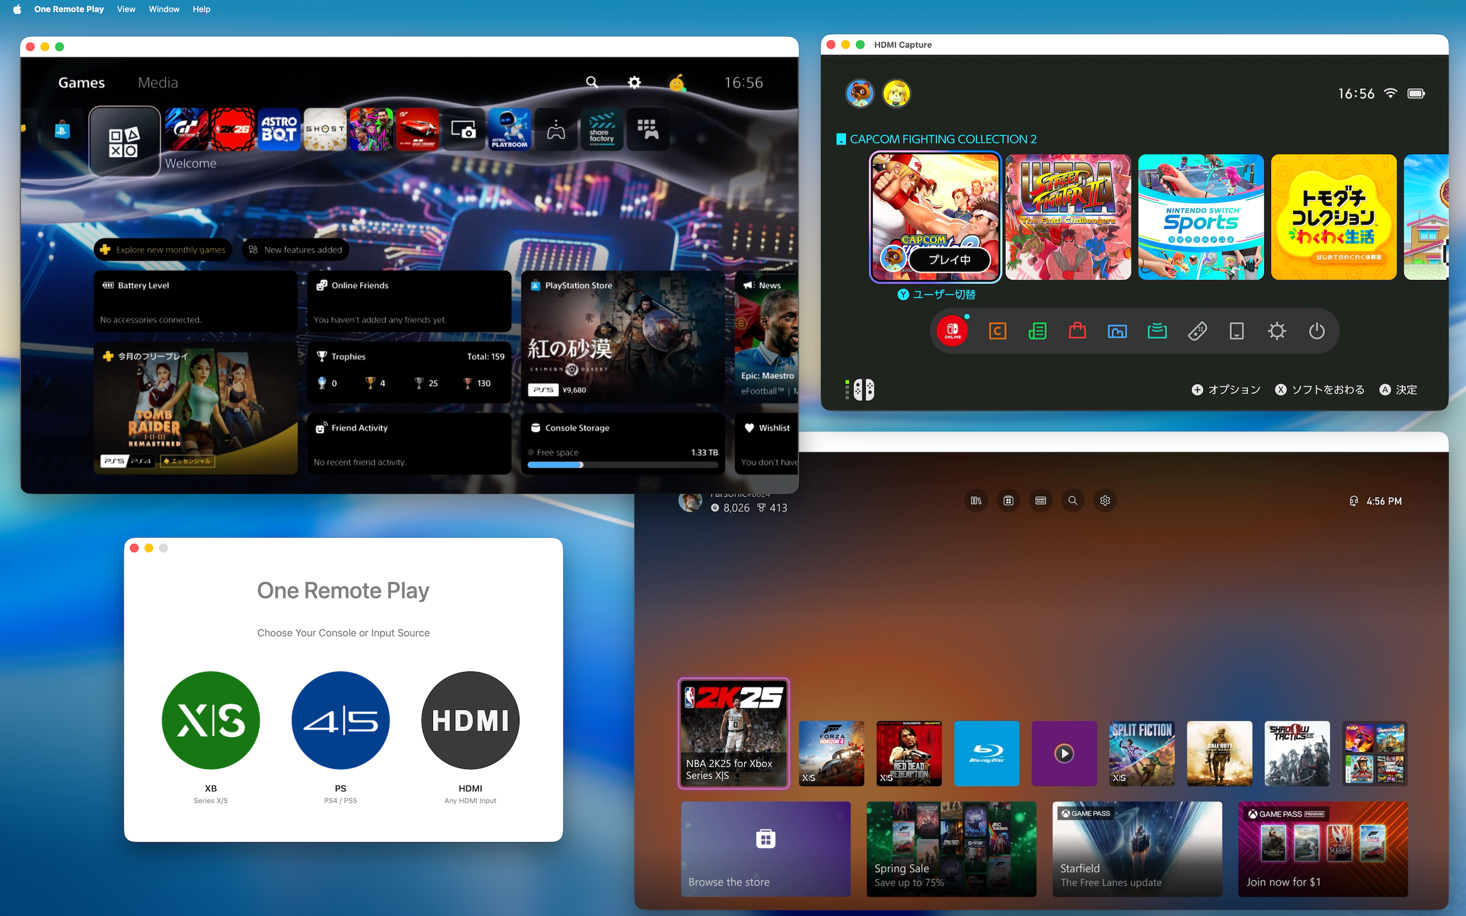
Task: Open Red Dead Redemption tile
Action: [x=909, y=753]
